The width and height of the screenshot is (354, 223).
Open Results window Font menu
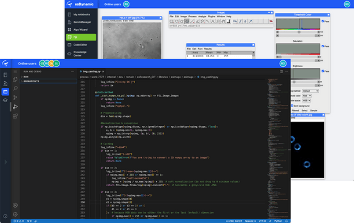point(200,49)
